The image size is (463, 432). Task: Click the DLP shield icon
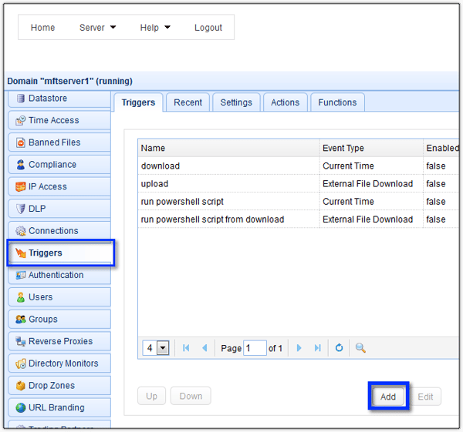coord(21,209)
